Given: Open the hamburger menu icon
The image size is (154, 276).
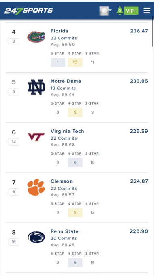Looking at the screenshot, I should [x=147, y=11].
